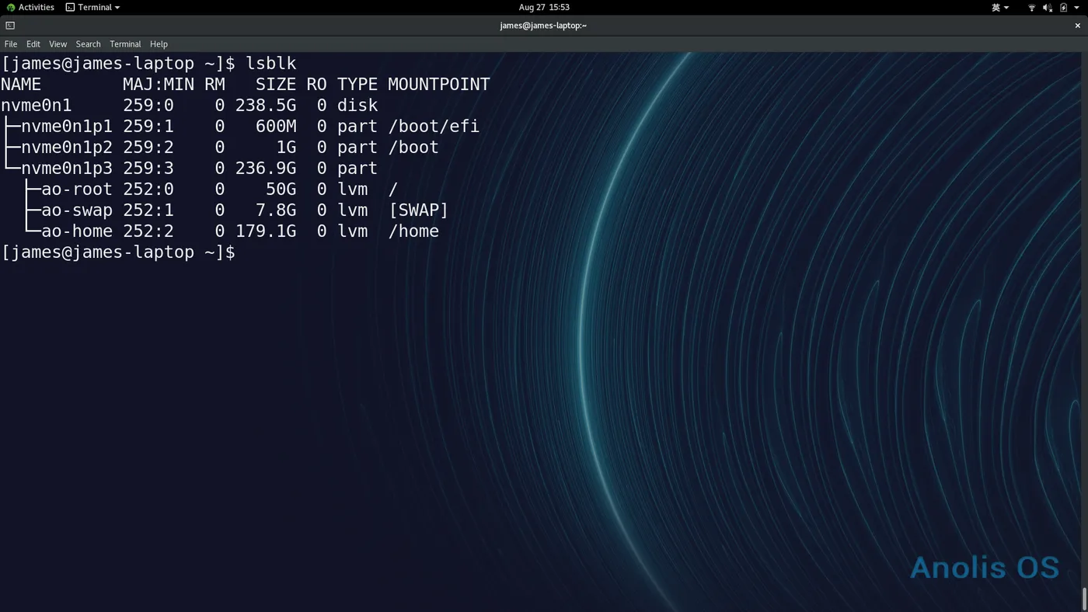Click the 600M size value
Screen dimensions: 1088x612
point(276,126)
